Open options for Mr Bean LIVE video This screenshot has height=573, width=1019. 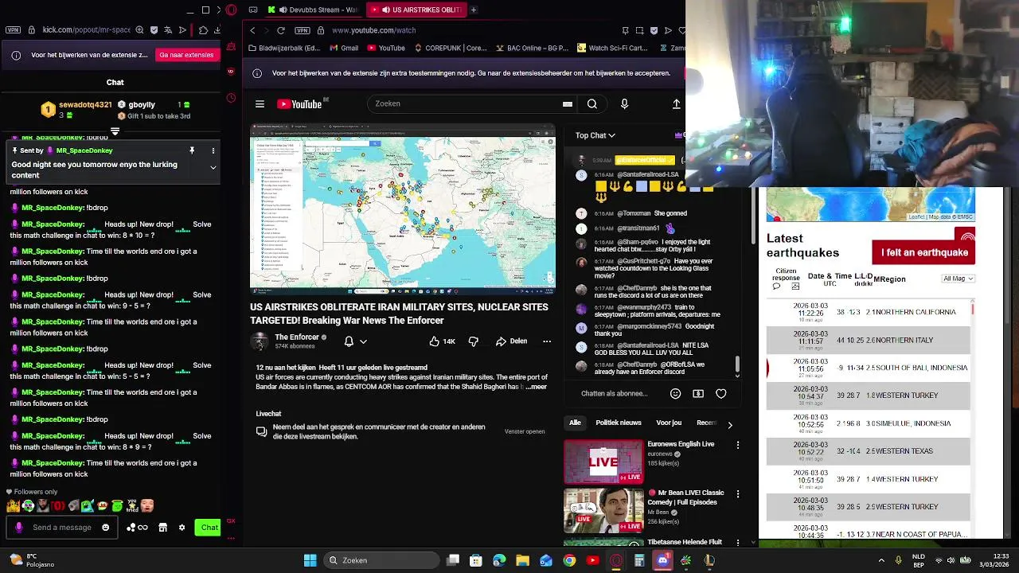tap(738, 494)
